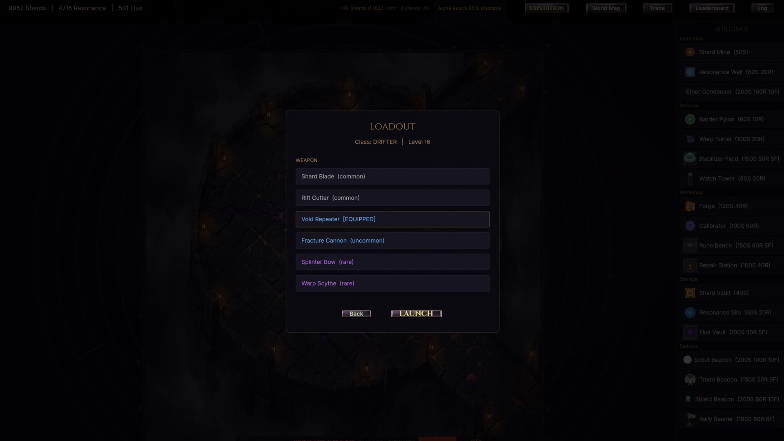Open the Log panel
784x441 pixels.
[x=762, y=8]
